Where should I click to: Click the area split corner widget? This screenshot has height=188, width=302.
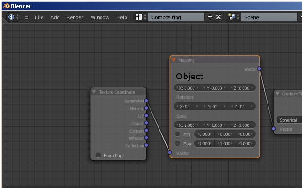[x=4, y=20]
